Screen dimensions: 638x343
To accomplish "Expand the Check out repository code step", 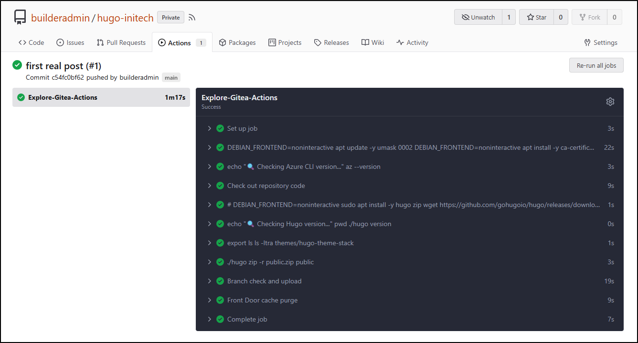I will (x=209, y=186).
